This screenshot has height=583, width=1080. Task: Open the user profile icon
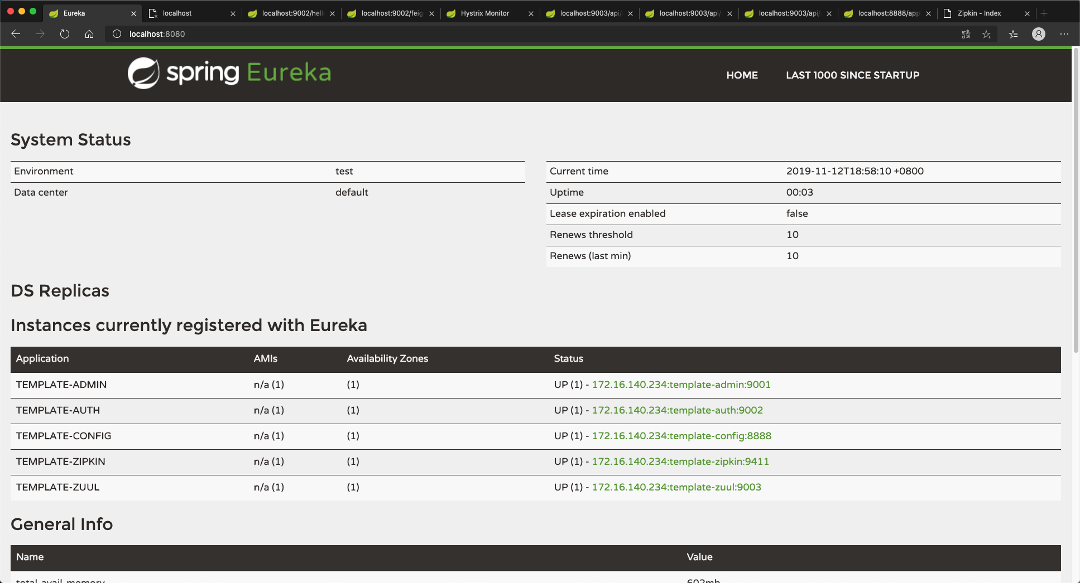click(x=1039, y=34)
